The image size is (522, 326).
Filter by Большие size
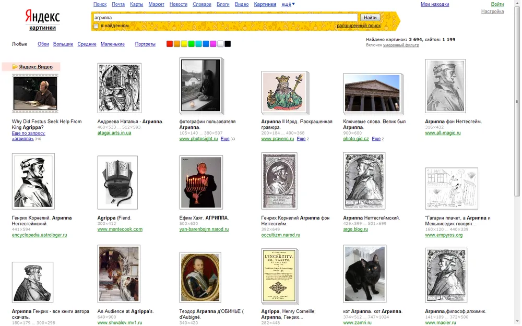[63, 44]
